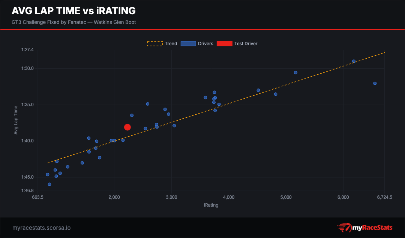Click the 1:46.8 y-axis label
This screenshot has width=405, height=238.
(x=27, y=191)
